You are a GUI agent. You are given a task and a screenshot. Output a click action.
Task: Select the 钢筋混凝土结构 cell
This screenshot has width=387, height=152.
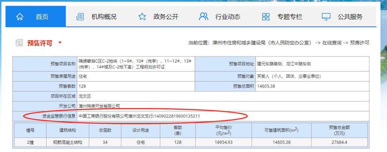[68, 142]
